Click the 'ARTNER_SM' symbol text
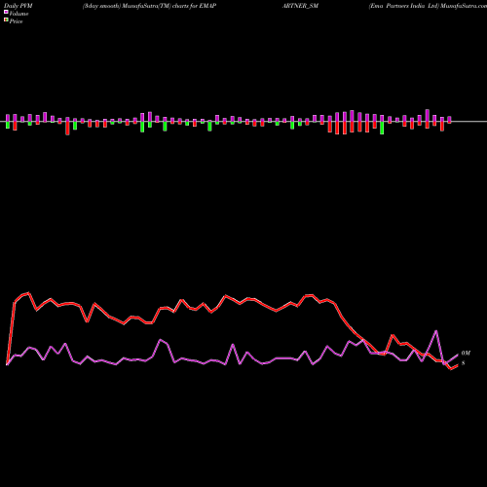487x487 pixels. tap(300, 6)
